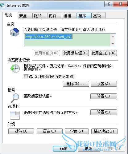Click the homepage box scroll down arrow
Viewport: 128px width, 154px height.
pyautogui.click(x=113, y=44)
